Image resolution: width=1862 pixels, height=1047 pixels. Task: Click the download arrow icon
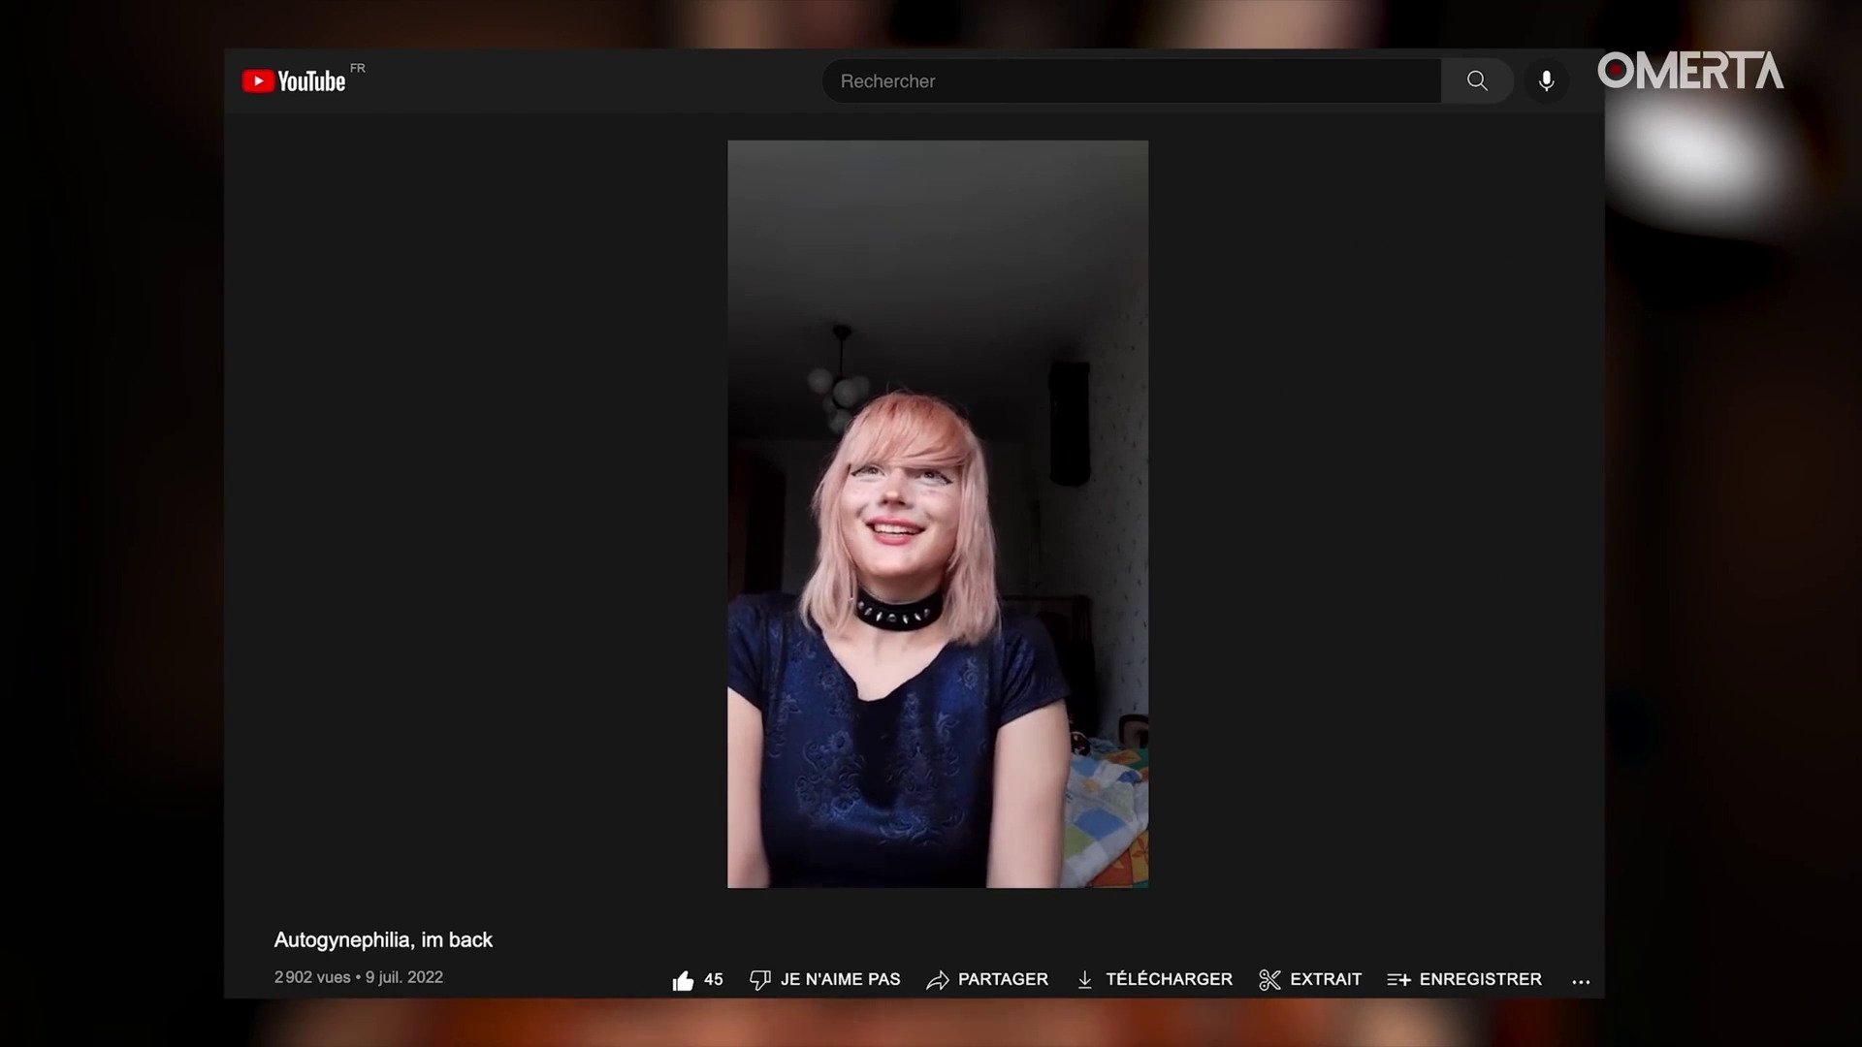point(1084,981)
